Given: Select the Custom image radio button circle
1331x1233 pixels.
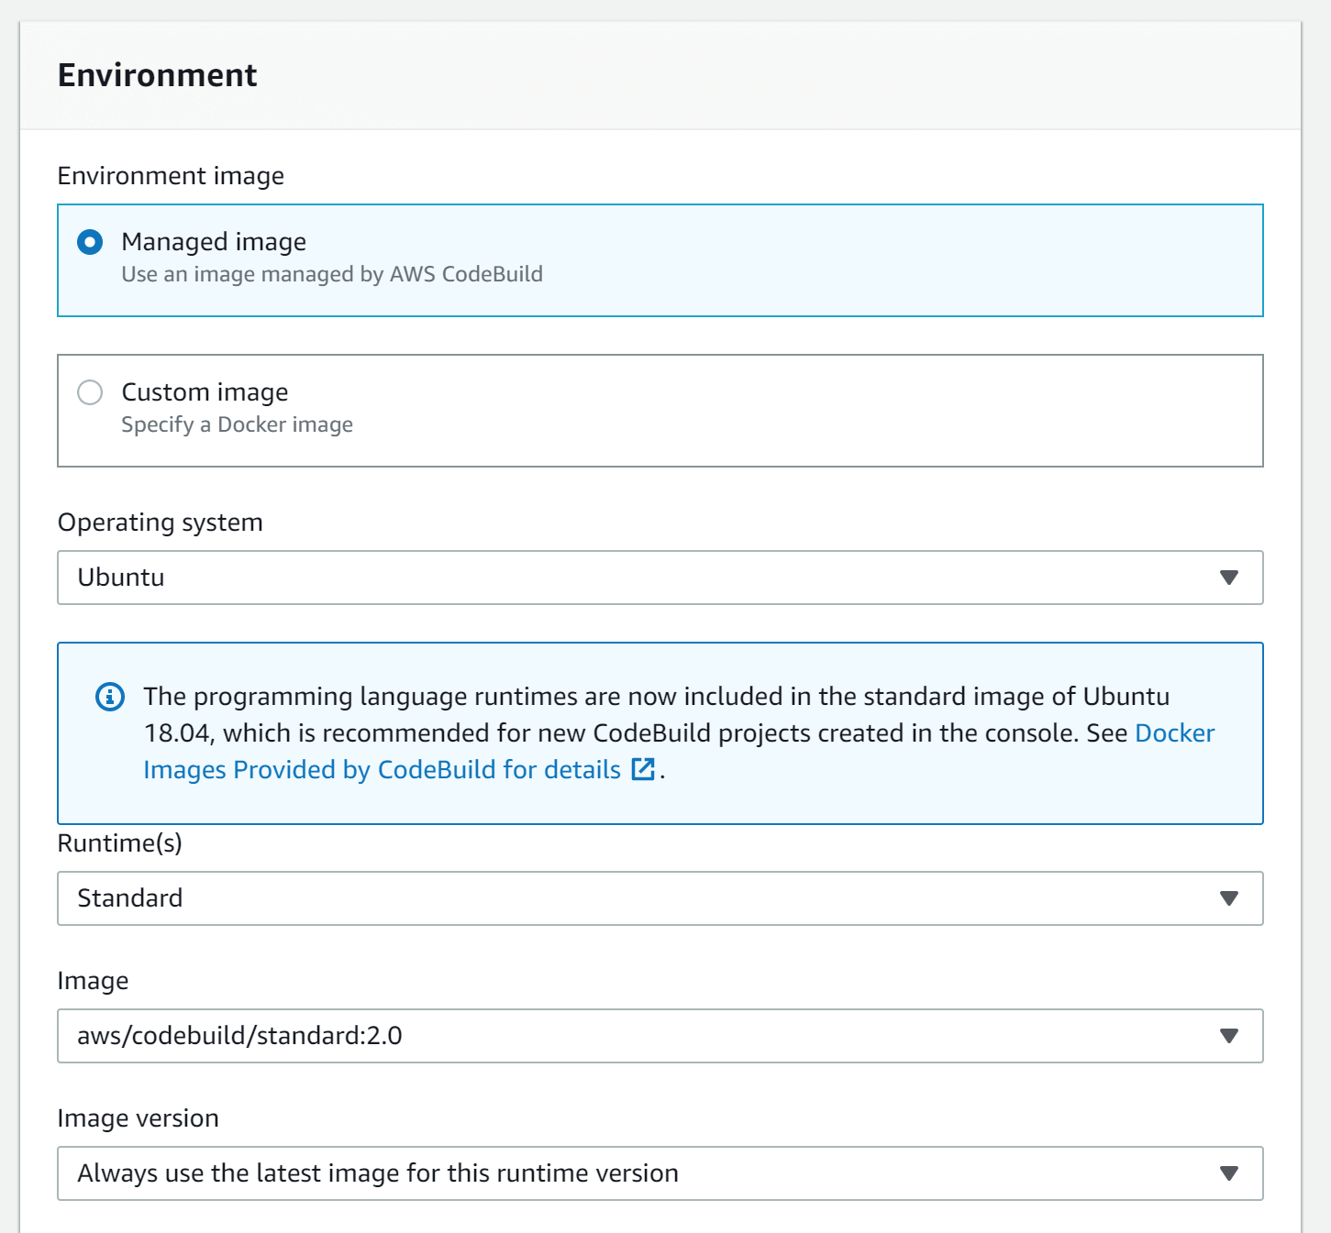Looking at the screenshot, I should coord(90,392).
